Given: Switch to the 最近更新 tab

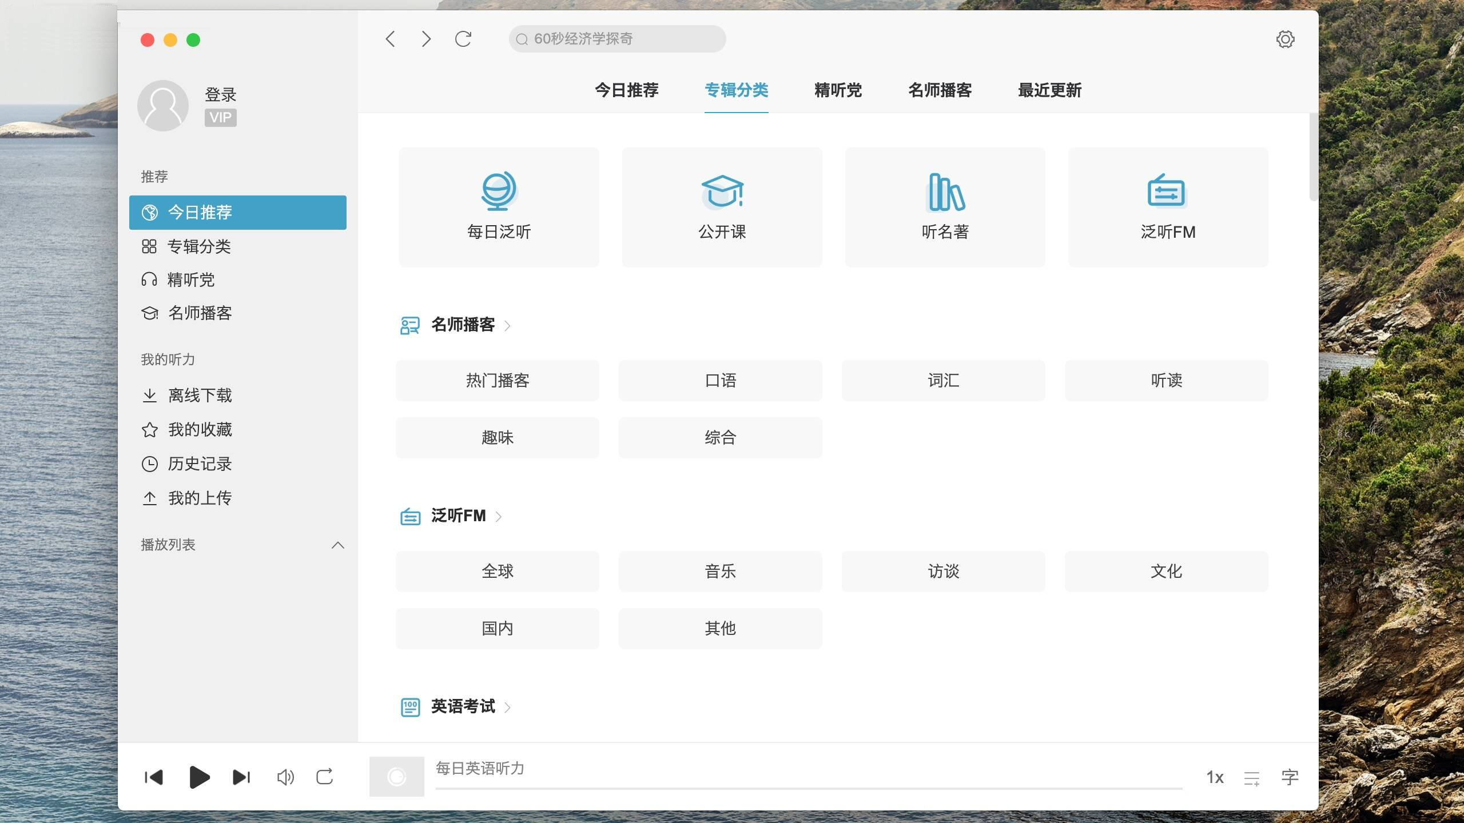Looking at the screenshot, I should [x=1049, y=90].
